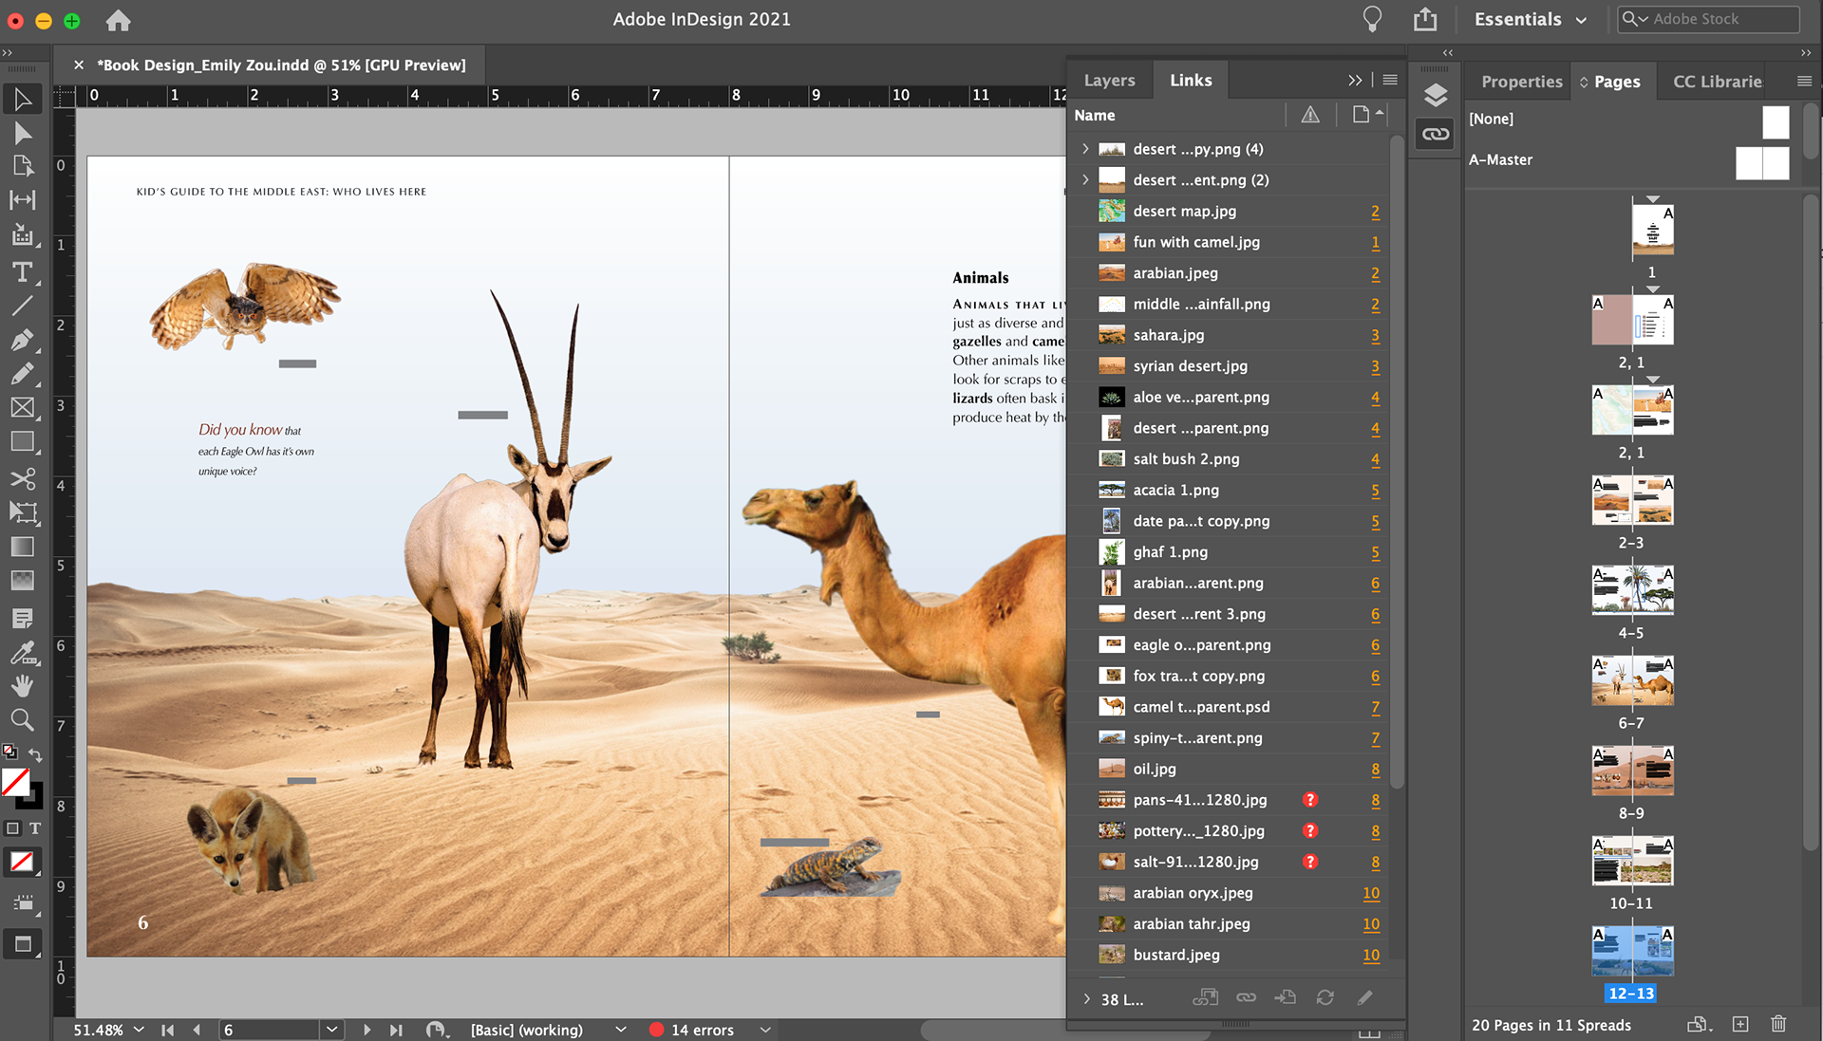Select the Scissors tool
The height and width of the screenshot is (1041, 1823).
[22, 477]
